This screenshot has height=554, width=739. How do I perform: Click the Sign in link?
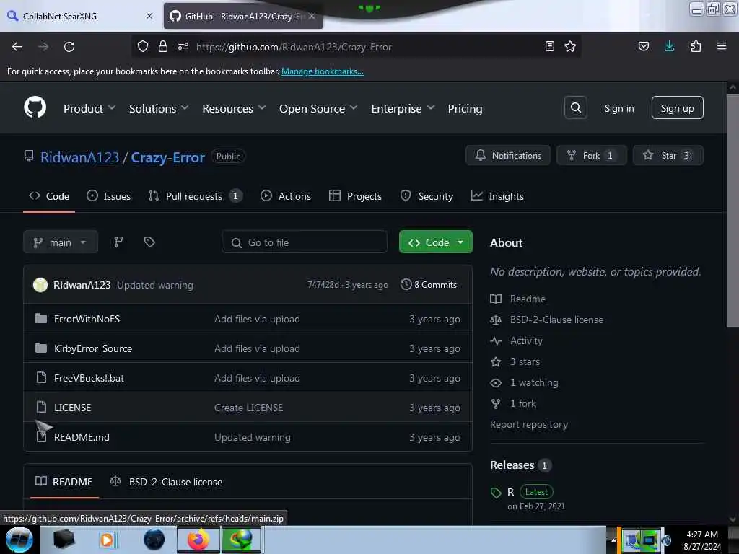point(618,108)
